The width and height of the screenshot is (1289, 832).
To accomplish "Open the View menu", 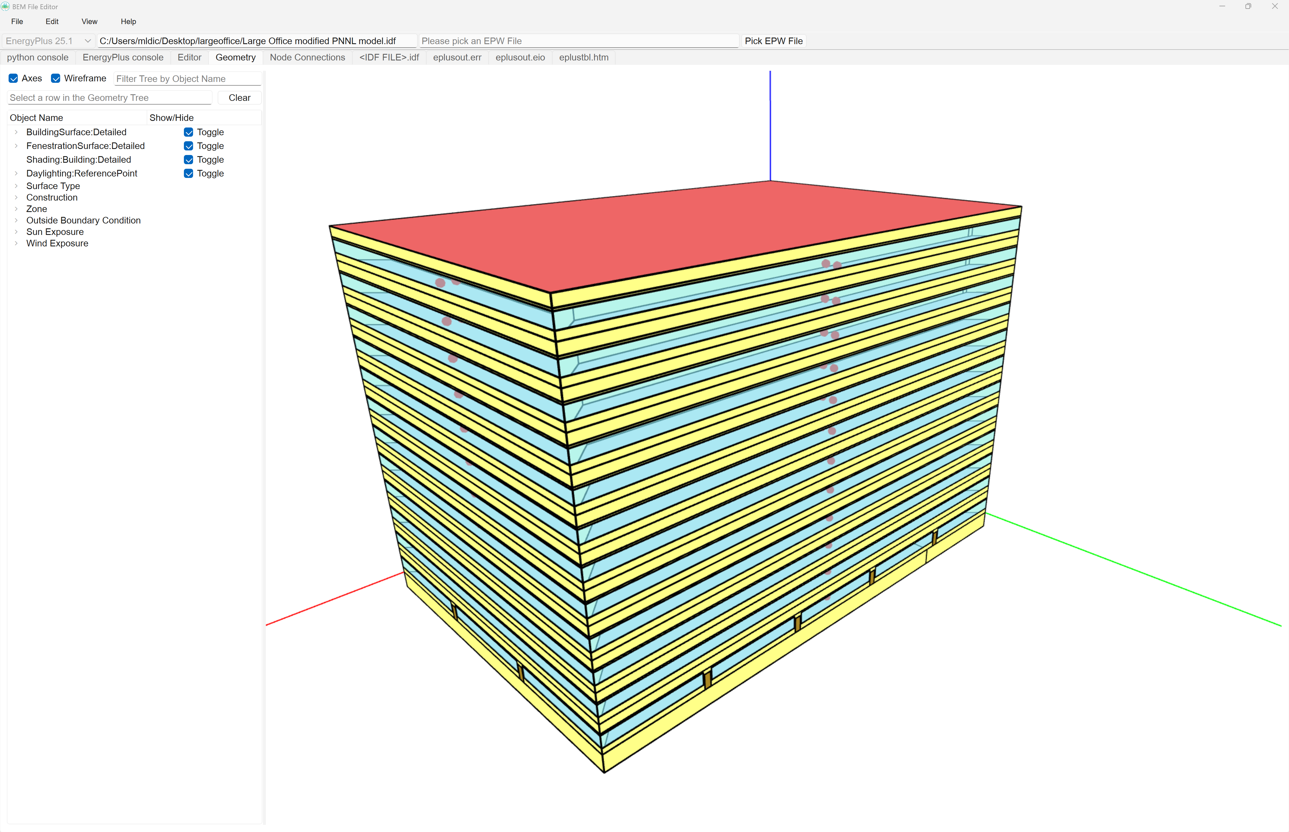I will [90, 21].
